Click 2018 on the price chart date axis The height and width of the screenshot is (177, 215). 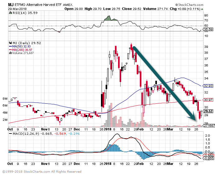click(107, 129)
